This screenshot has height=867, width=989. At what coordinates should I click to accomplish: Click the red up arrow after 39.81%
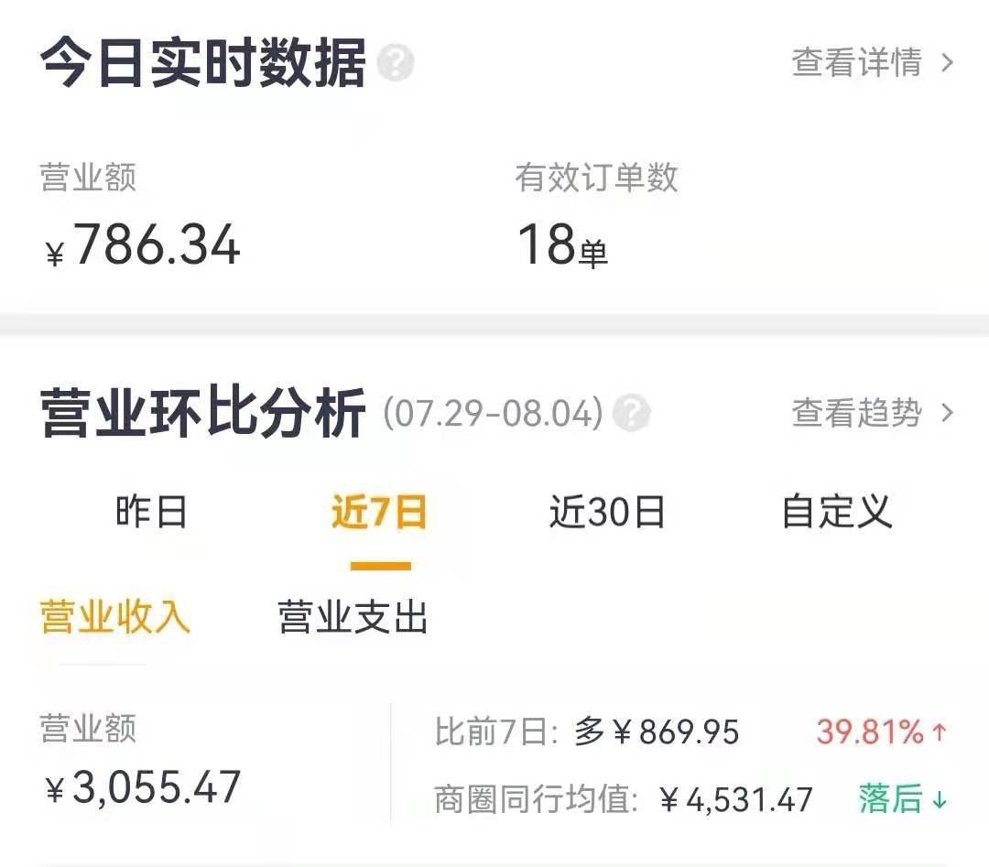(x=939, y=732)
